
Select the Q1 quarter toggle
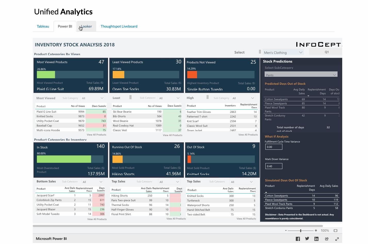tap(326, 52)
